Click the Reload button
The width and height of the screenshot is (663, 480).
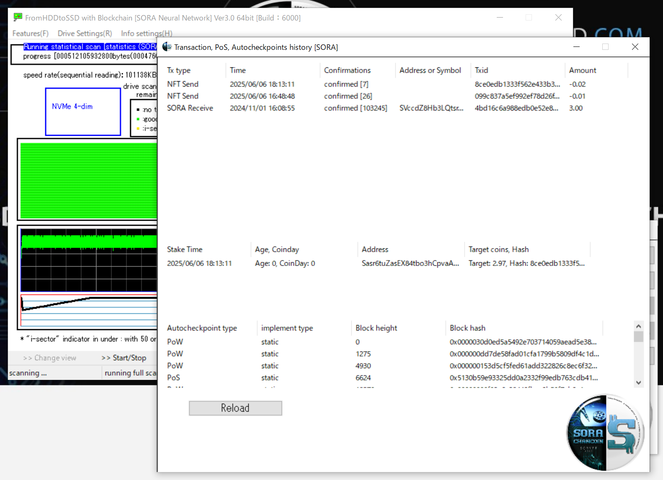235,408
